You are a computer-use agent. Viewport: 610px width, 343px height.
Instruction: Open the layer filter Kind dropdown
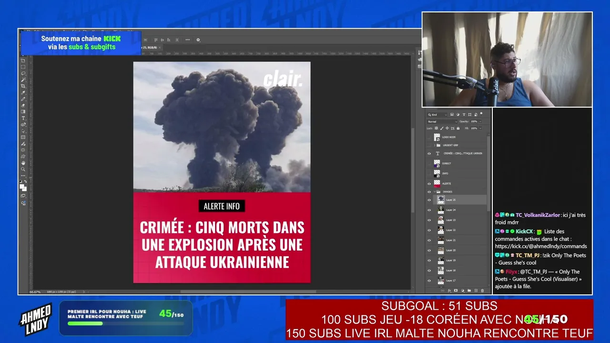click(x=437, y=115)
